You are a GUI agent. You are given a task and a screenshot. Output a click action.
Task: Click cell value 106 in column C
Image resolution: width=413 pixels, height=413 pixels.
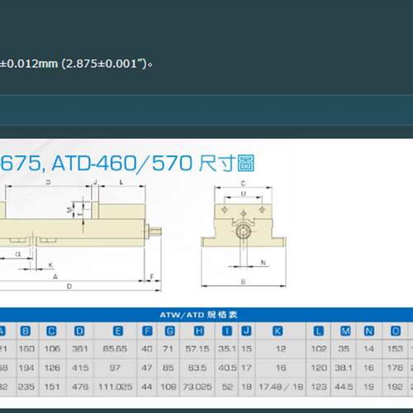(52, 349)
